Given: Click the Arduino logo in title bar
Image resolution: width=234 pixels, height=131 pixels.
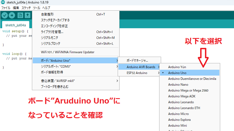Looking at the screenshot, I should click(3, 2).
